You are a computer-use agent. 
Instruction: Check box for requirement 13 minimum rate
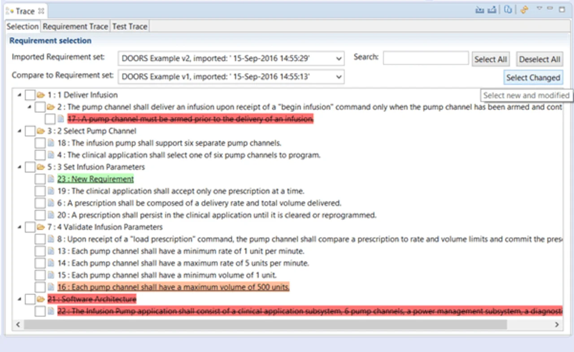(x=40, y=251)
